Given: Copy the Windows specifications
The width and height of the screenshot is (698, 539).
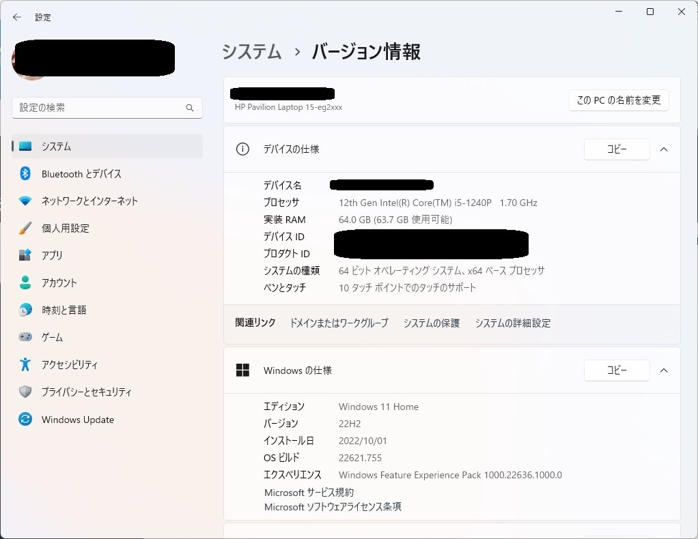Looking at the screenshot, I should (x=617, y=370).
